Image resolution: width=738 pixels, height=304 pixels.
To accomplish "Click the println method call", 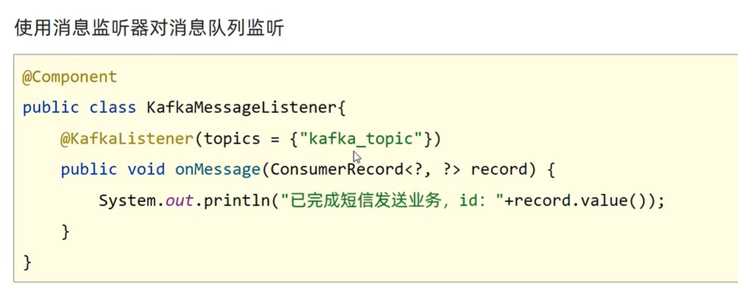I will pos(232,201).
